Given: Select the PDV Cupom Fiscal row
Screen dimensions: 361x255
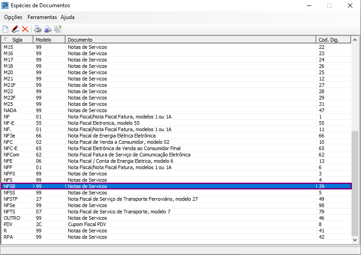Looking at the screenshot, I should coord(176,224).
